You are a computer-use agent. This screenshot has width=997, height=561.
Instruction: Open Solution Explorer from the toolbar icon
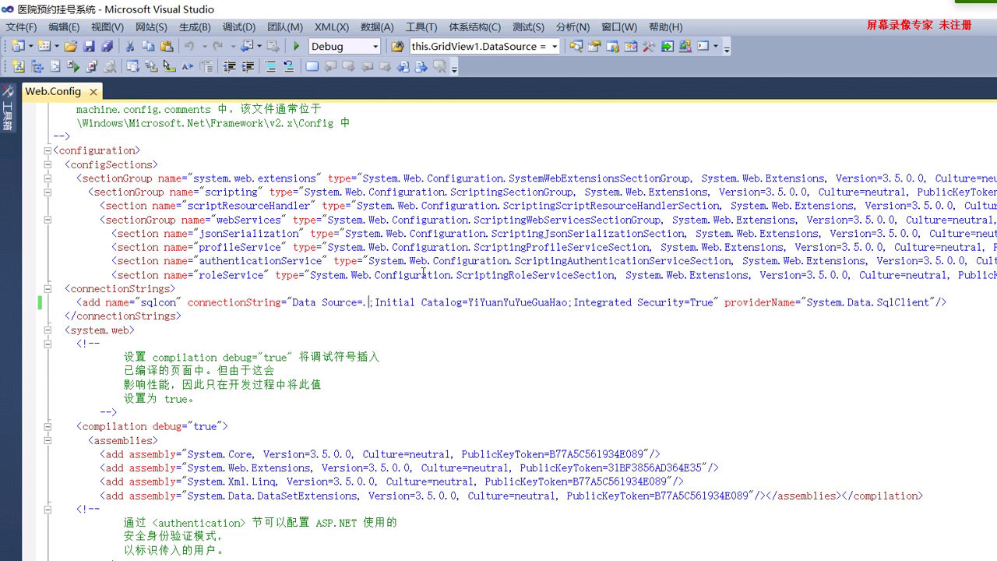point(576,47)
